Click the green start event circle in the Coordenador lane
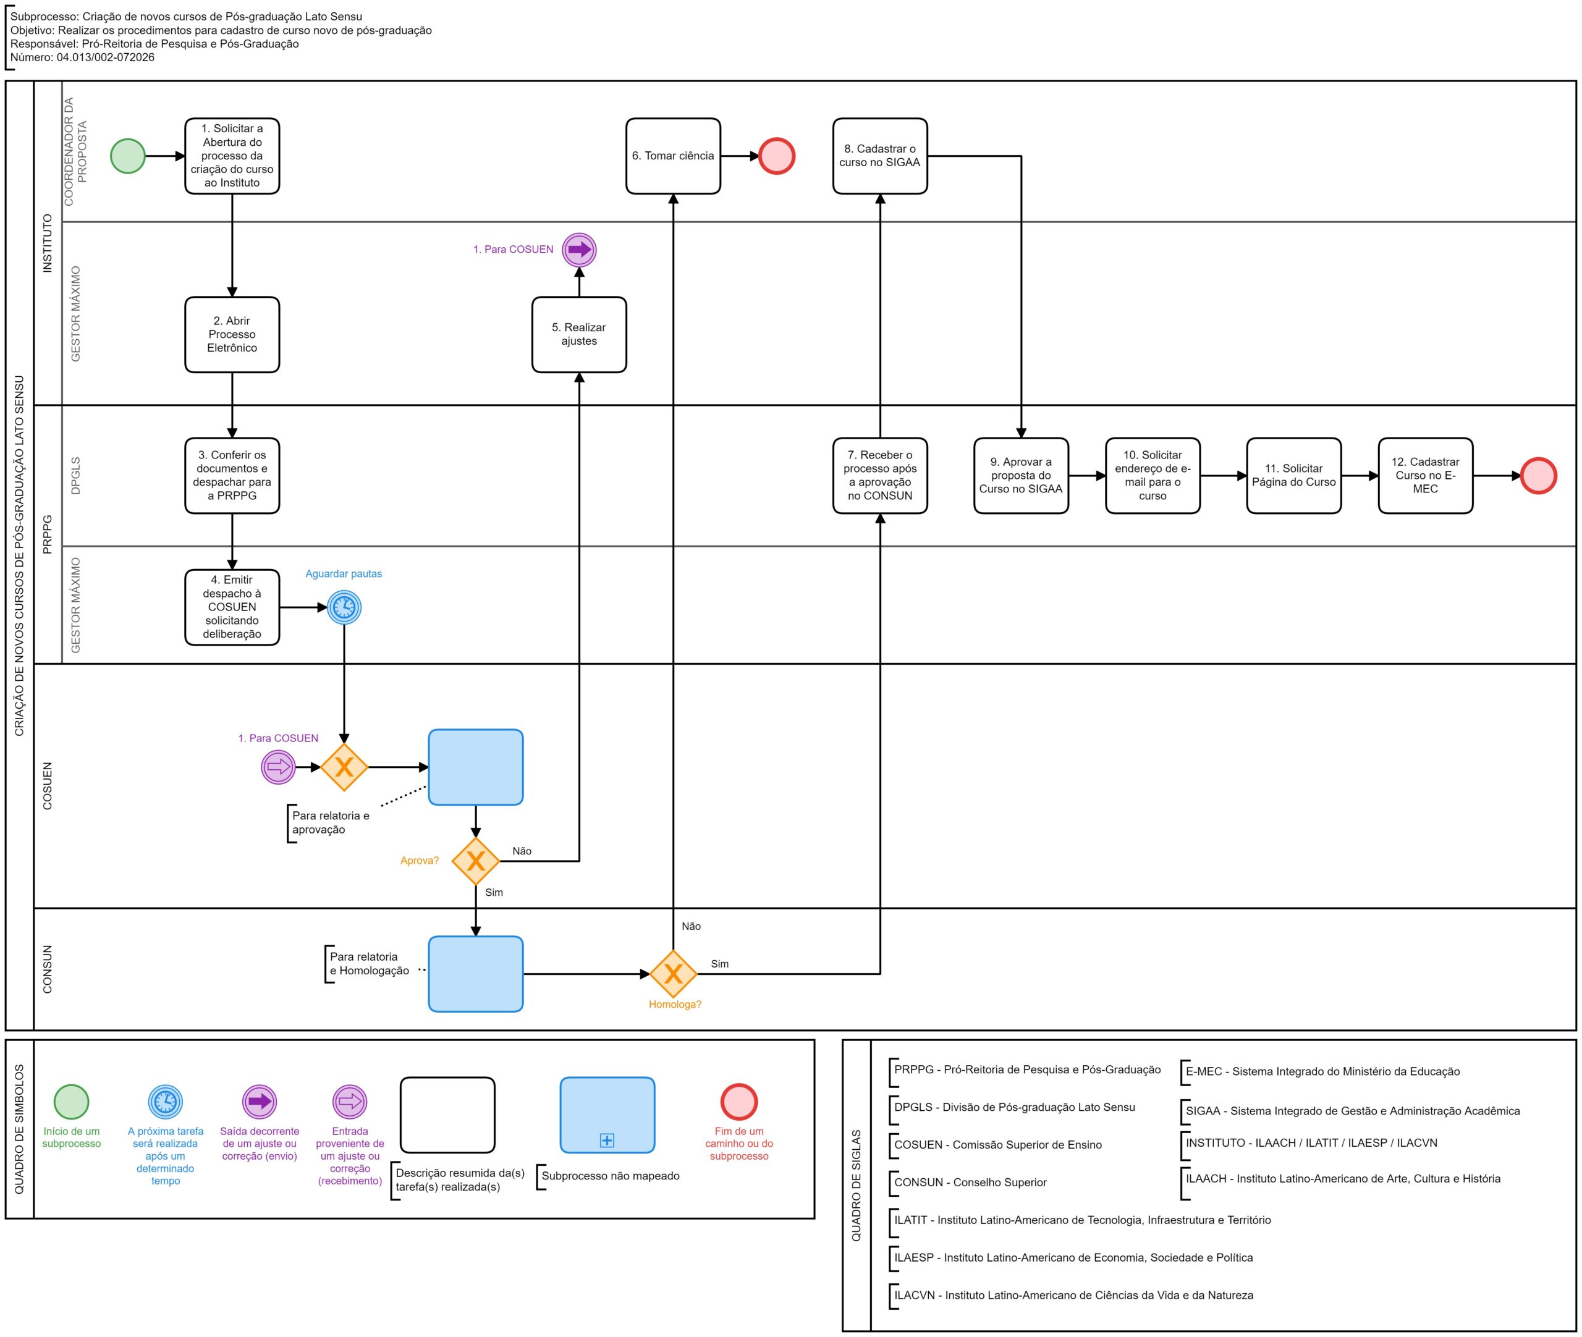The height and width of the screenshot is (1337, 1582). tap(128, 156)
